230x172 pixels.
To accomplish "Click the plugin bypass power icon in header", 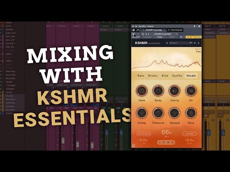I will click(134, 30).
